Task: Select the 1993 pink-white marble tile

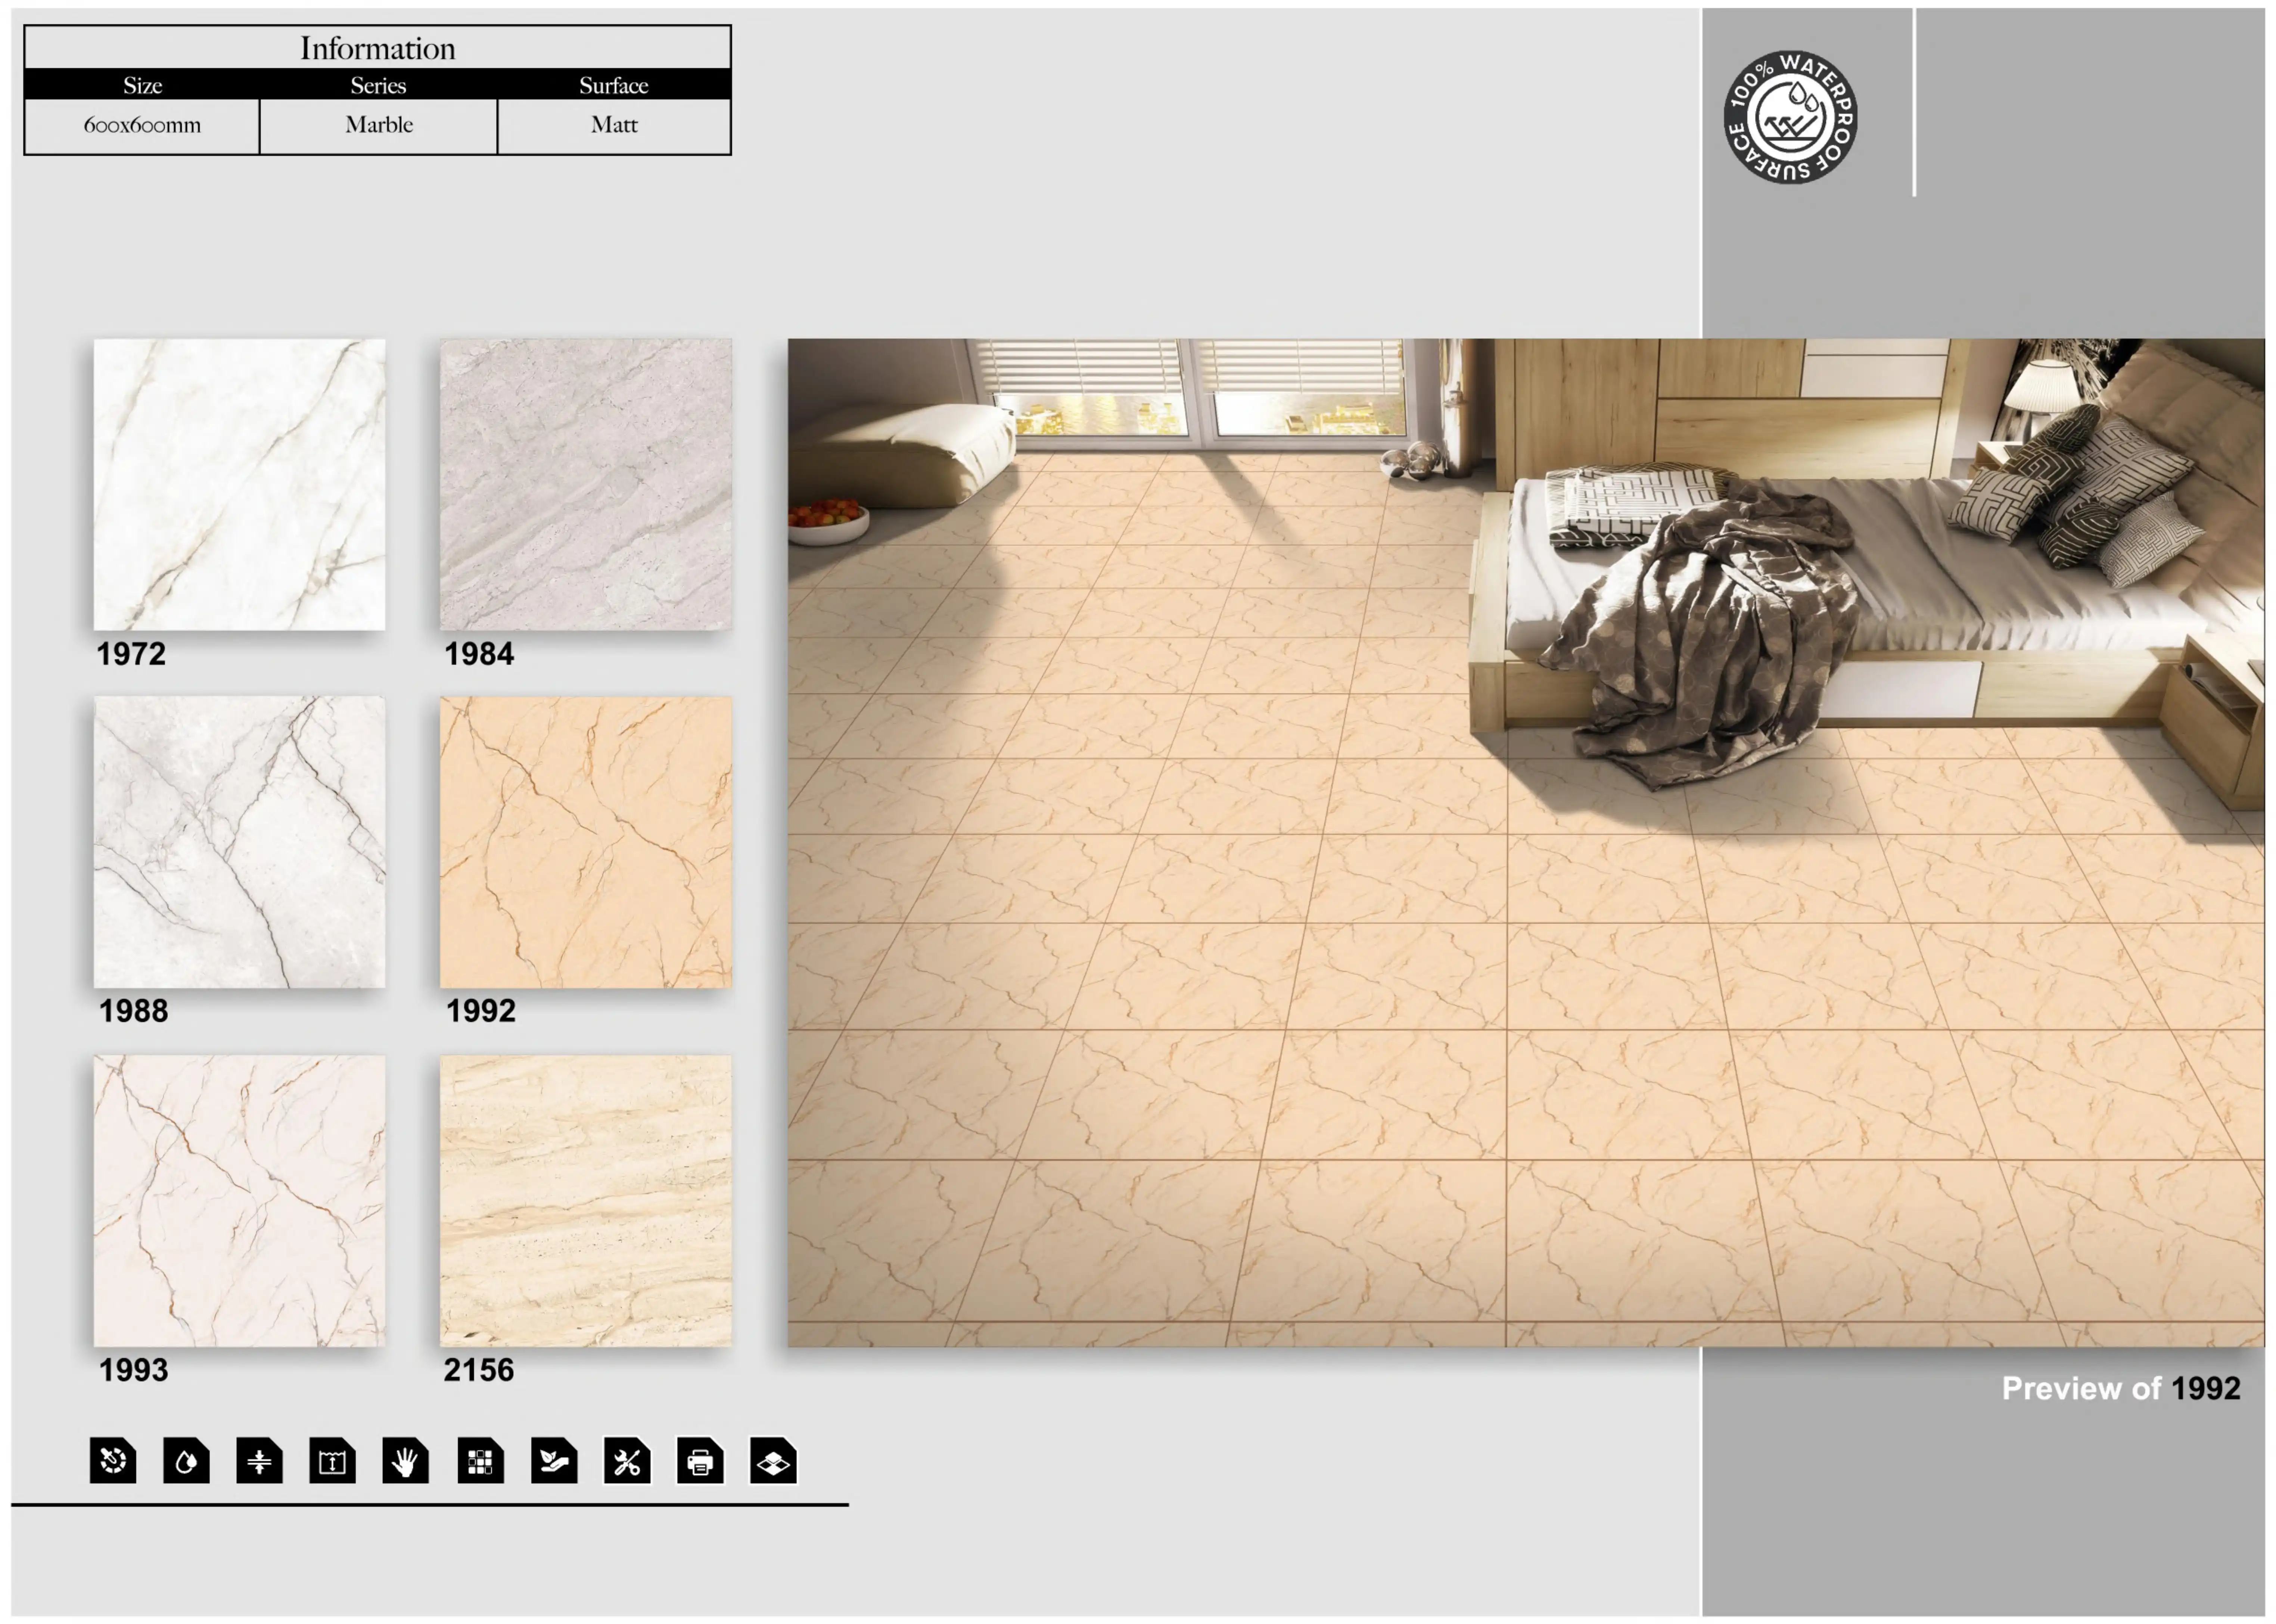Action: tap(239, 1200)
